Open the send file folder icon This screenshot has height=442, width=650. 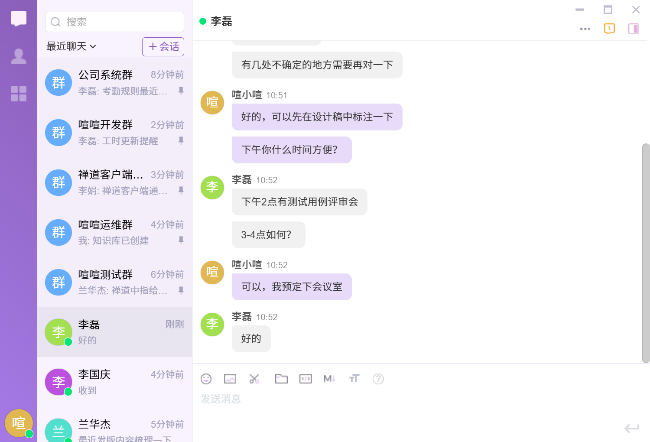281,379
